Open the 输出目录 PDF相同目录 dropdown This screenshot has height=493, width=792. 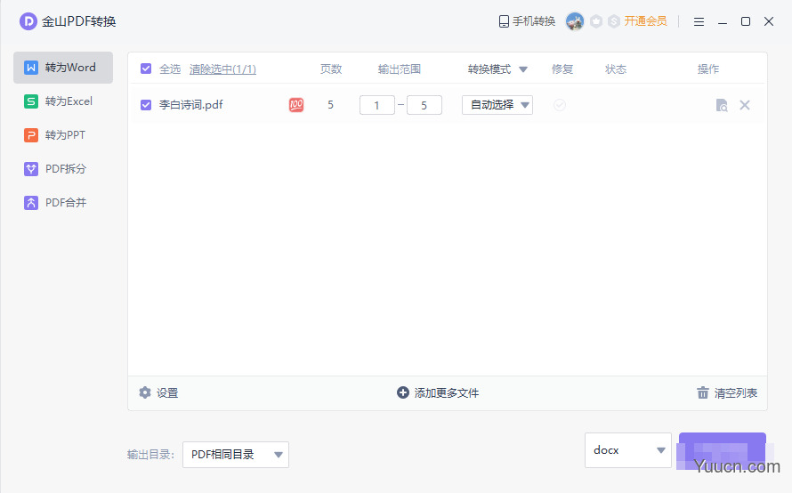point(236,455)
